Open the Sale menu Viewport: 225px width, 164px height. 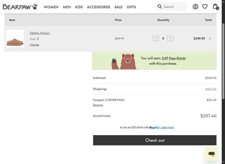coord(118,7)
